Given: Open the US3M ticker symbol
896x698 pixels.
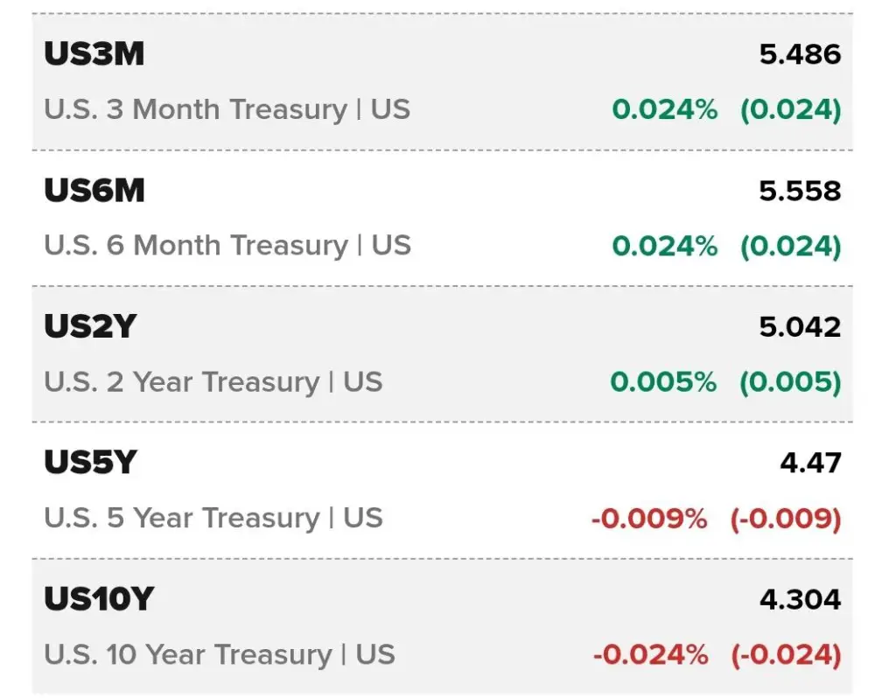Looking at the screenshot, I should point(94,54).
